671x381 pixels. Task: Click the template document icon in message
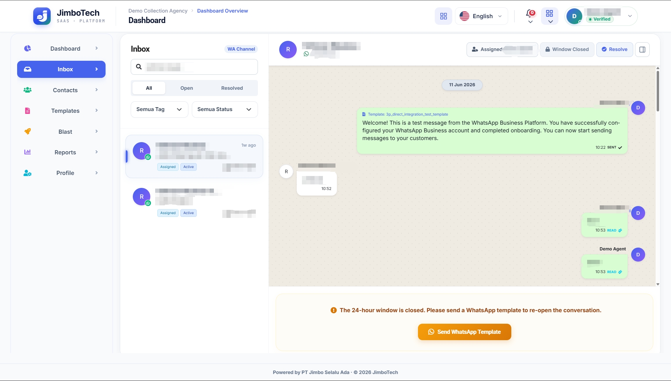tap(364, 114)
